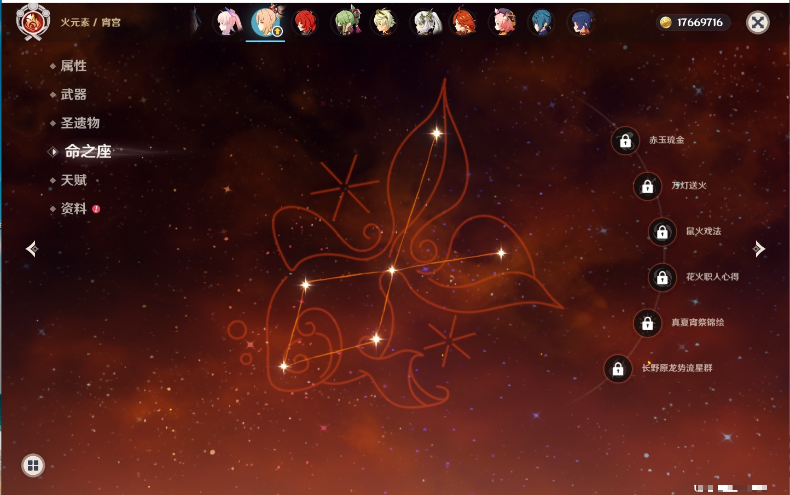Image resolution: width=790 pixels, height=495 pixels.
Task: Open the 属性 attributes page
Action: pyautogui.click(x=73, y=66)
